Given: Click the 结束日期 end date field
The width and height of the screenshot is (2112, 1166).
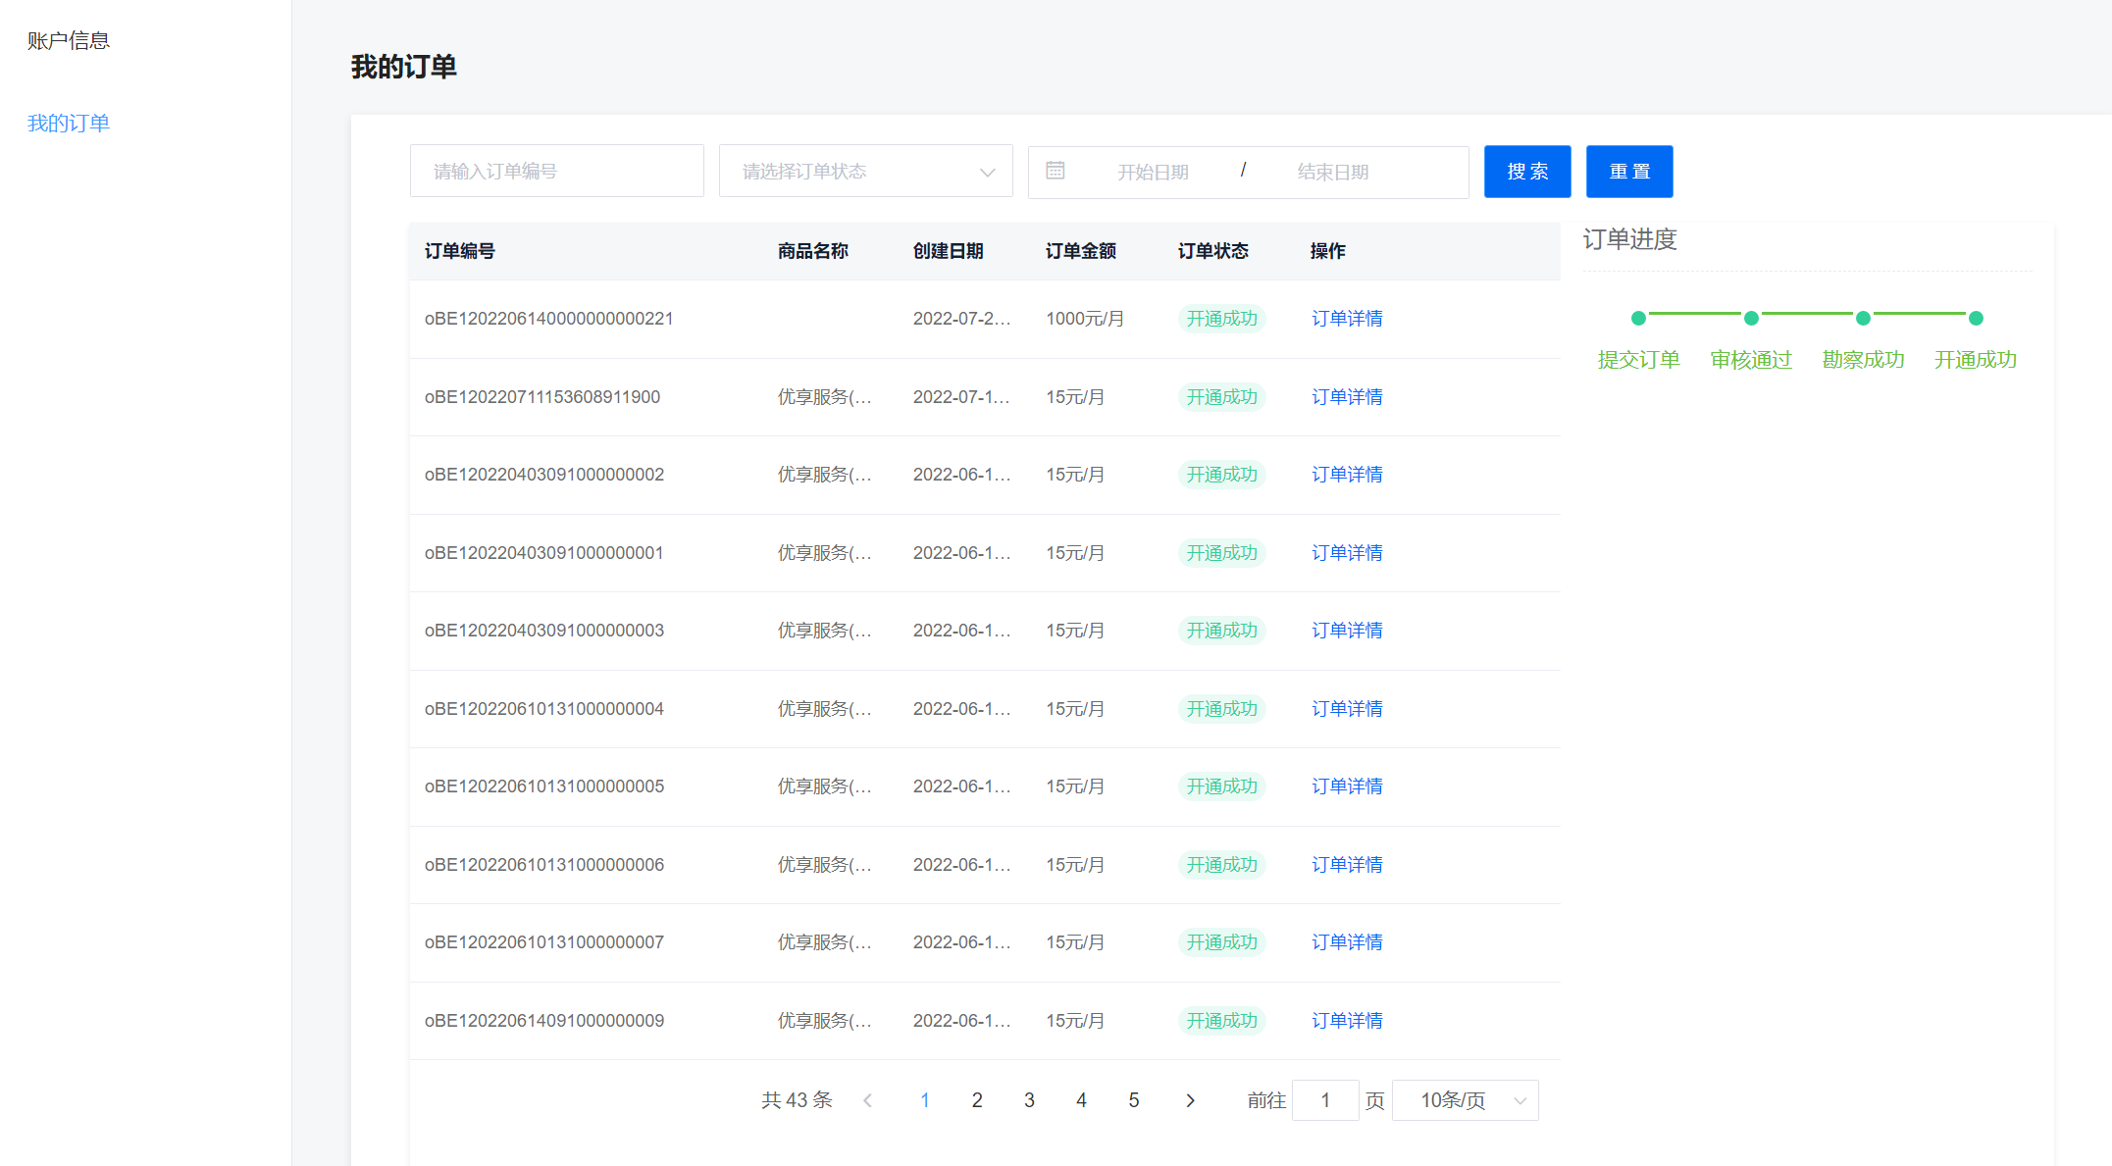Looking at the screenshot, I should [x=1332, y=172].
